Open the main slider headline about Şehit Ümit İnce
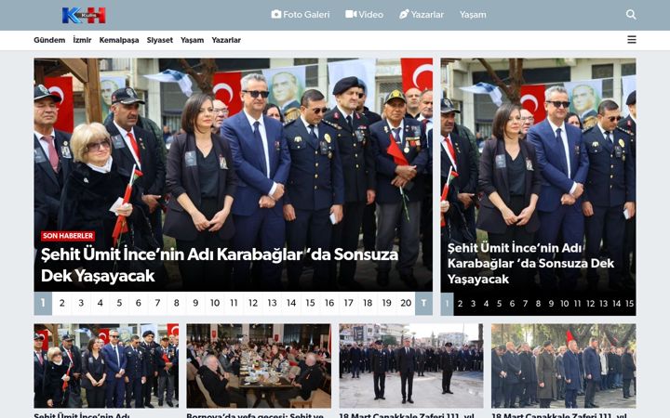Image resolution: width=670 pixels, height=418 pixels. click(220, 265)
